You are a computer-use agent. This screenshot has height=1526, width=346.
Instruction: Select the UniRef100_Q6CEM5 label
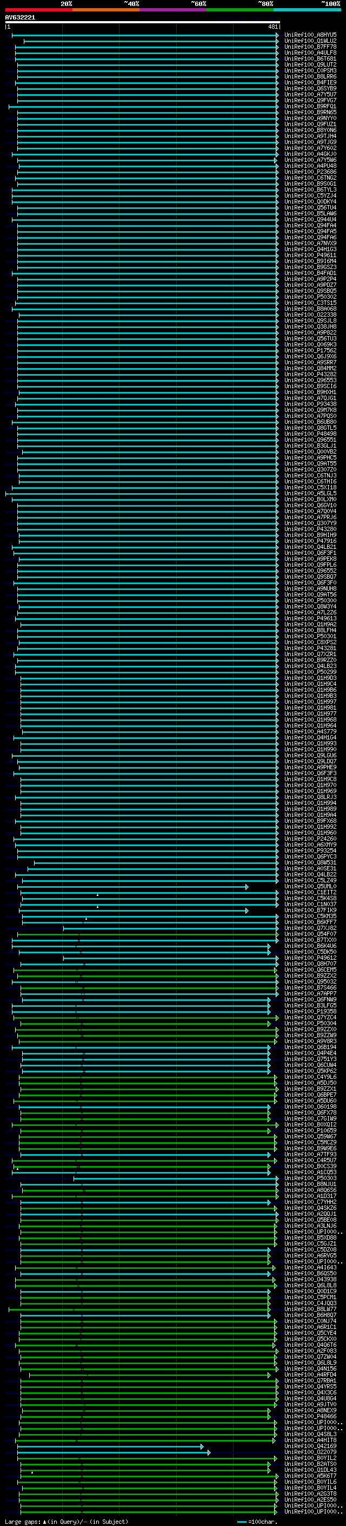[310, 970]
